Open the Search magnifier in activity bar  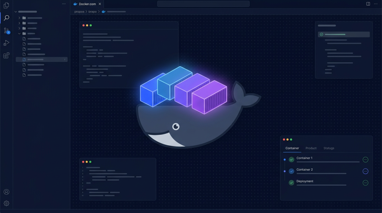7,18
